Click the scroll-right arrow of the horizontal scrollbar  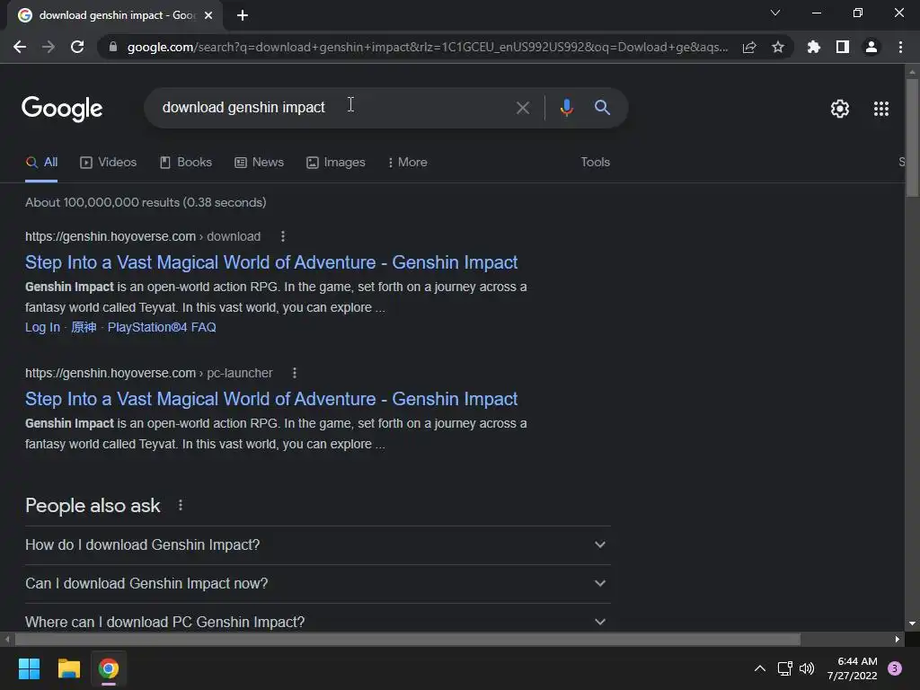tap(898, 639)
